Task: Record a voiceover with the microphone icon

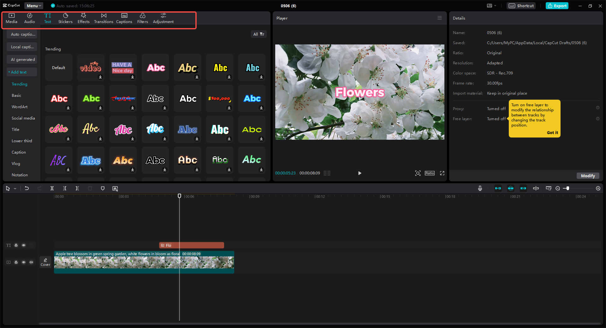Action: (480, 188)
